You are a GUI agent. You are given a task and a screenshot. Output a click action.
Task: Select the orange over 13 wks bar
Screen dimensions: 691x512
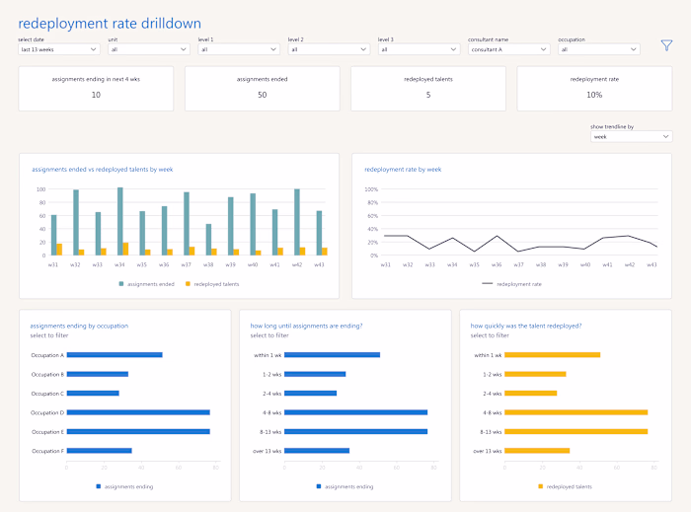(537, 451)
